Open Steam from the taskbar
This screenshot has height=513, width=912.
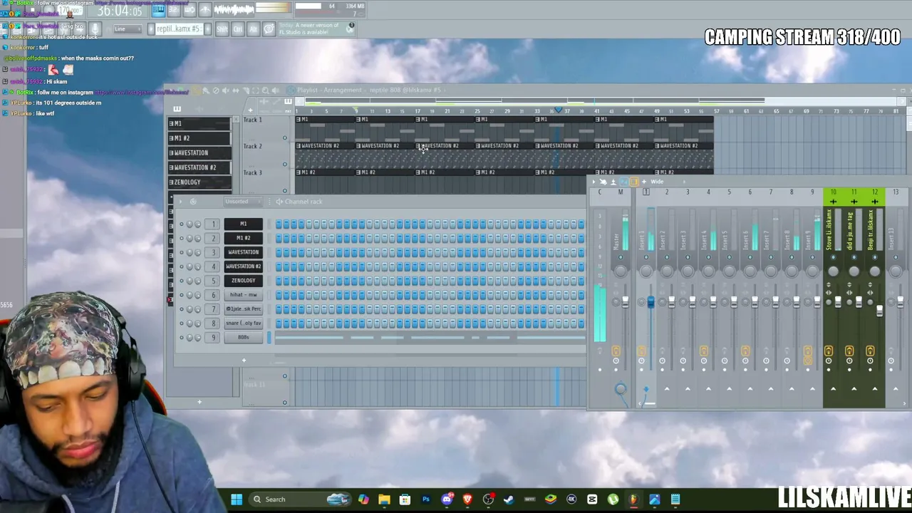pos(509,499)
